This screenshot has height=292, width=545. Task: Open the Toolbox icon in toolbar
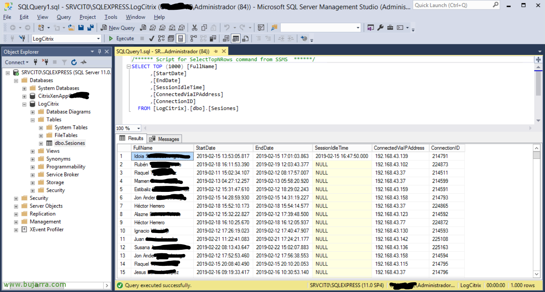pyautogui.click(x=390, y=28)
